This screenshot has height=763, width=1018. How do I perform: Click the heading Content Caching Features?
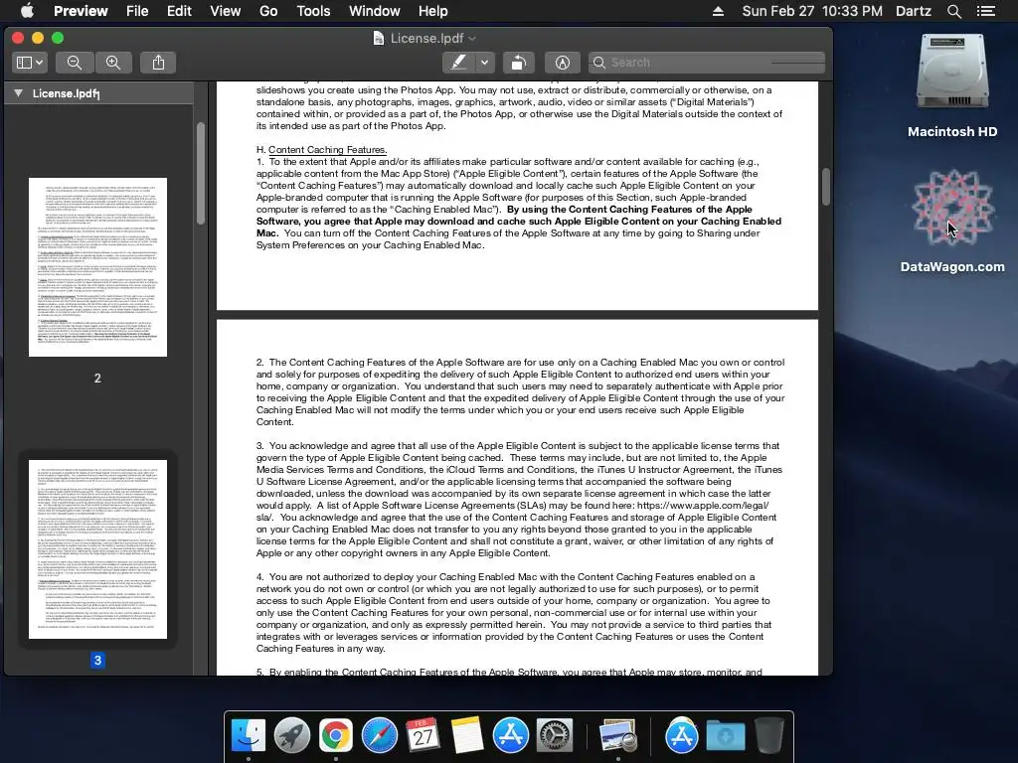click(327, 150)
